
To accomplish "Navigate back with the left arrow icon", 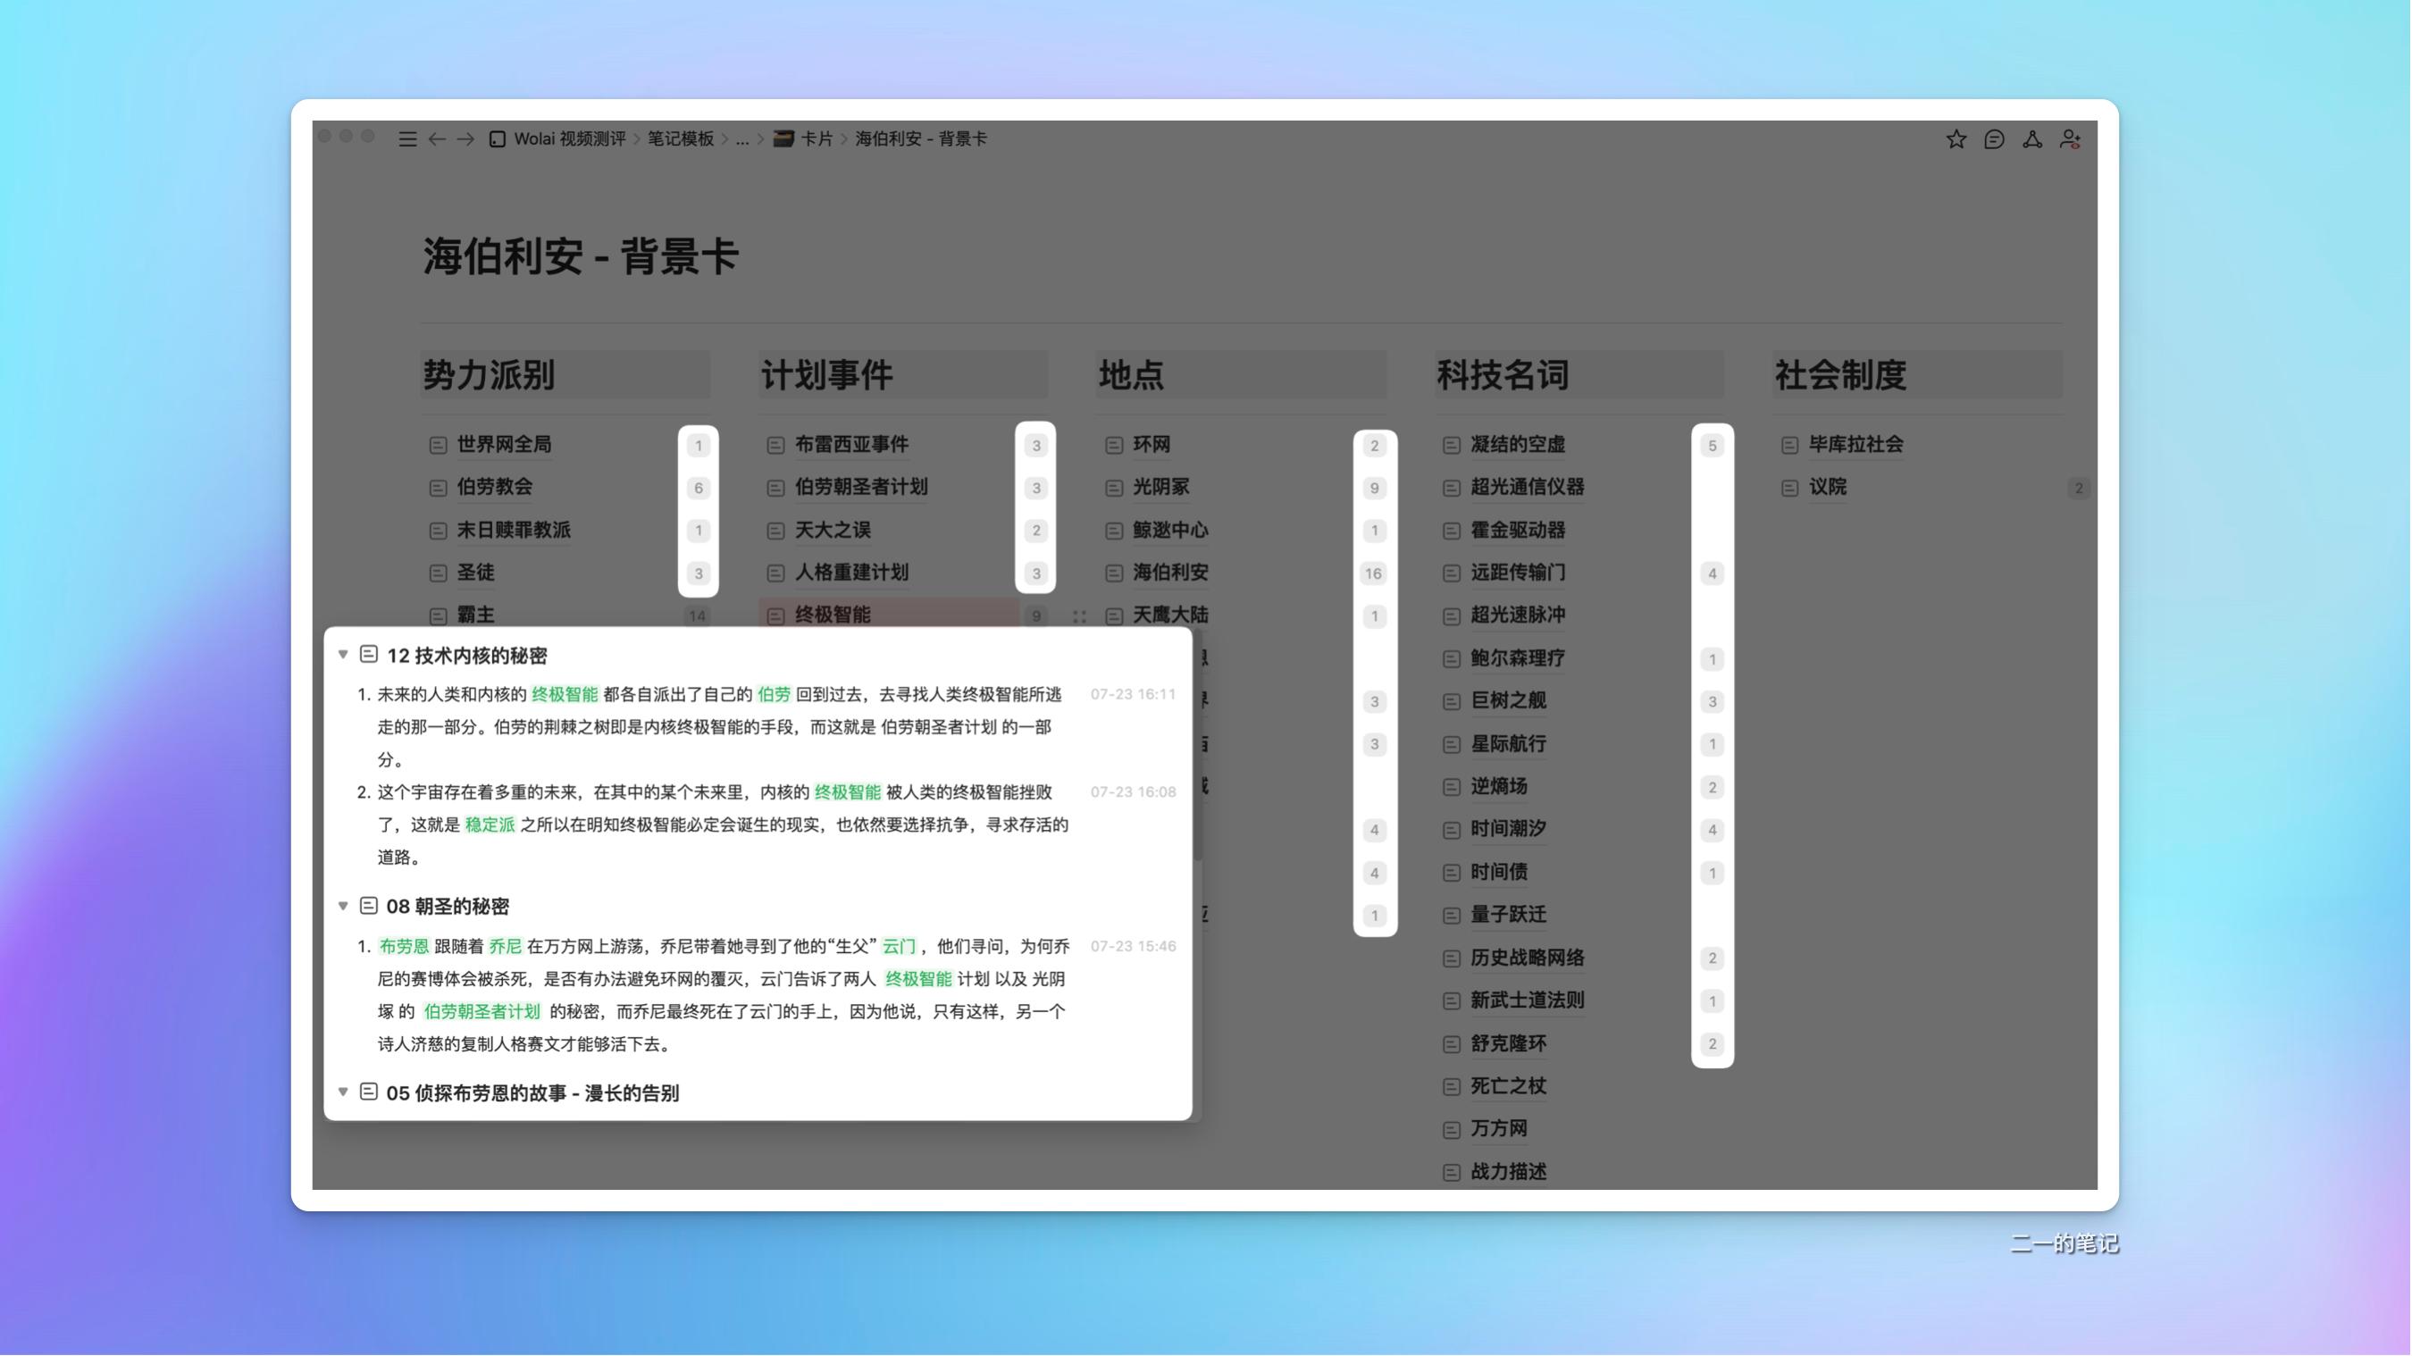I will click(436, 138).
